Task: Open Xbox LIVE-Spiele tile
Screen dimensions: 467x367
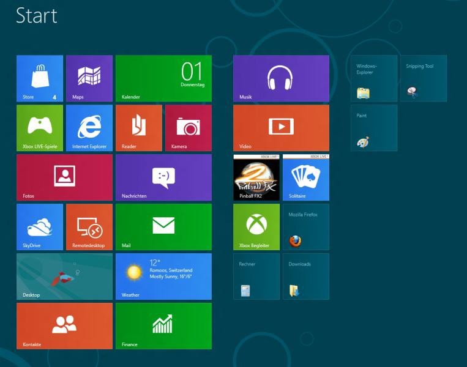Action: 40,128
